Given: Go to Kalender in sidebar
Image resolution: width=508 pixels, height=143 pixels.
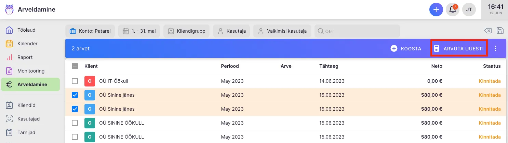Looking at the screenshot, I should (x=27, y=44).
